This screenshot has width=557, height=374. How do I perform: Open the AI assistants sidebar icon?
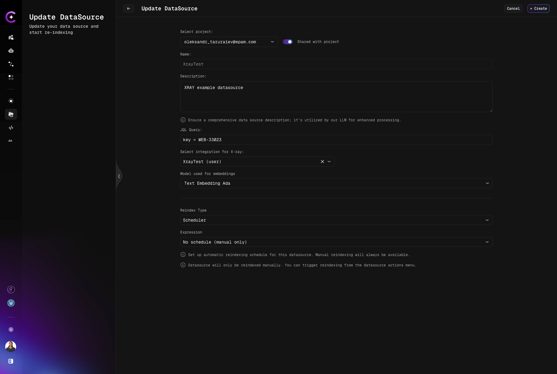[x=11, y=37]
